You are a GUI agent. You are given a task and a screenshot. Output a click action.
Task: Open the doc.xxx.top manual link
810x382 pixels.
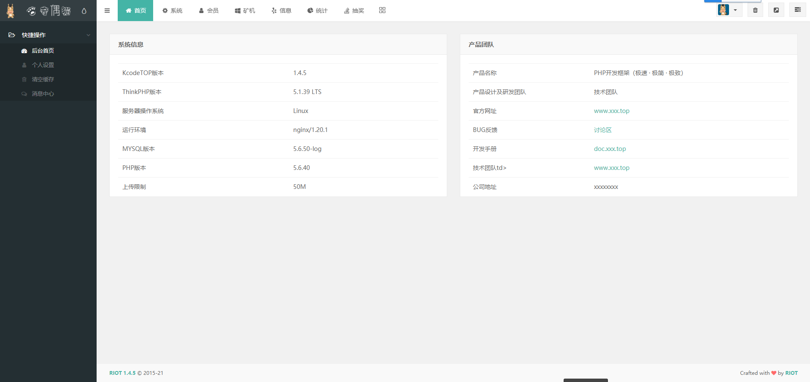coord(610,149)
